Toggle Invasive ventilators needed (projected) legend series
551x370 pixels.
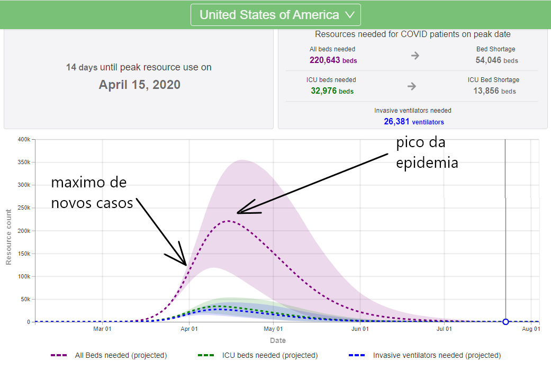(424, 355)
